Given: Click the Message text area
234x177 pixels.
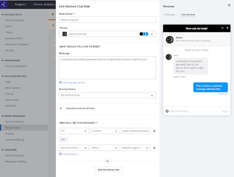Looking at the screenshot, I should coord(107,68).
